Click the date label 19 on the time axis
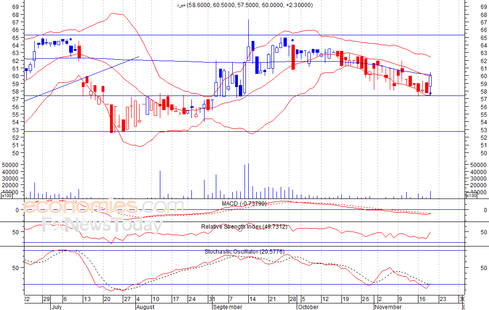The width and height of the screenshot is (489, 310). pyautogui.click(x=346, y=299)
